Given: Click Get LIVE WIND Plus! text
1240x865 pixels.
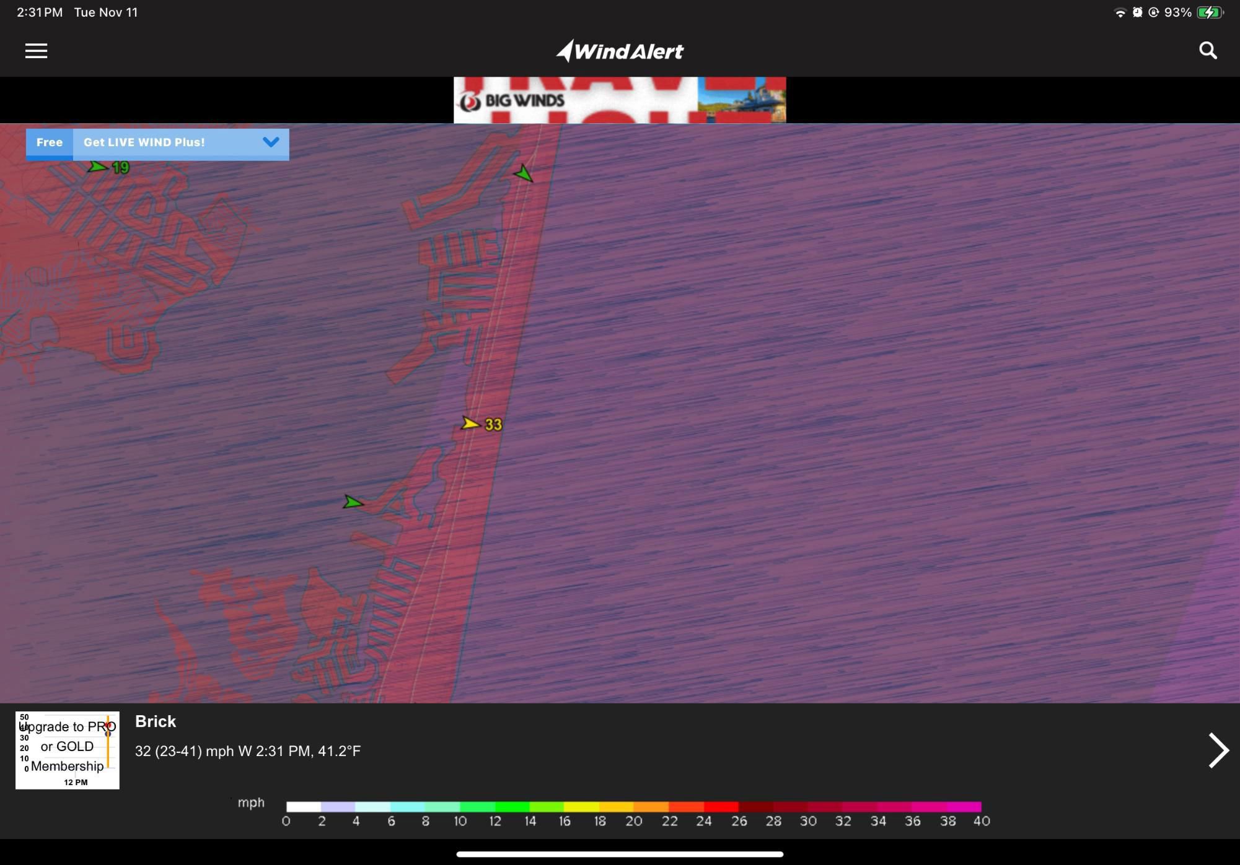Looking at the screenshot, I should point(144,142).
